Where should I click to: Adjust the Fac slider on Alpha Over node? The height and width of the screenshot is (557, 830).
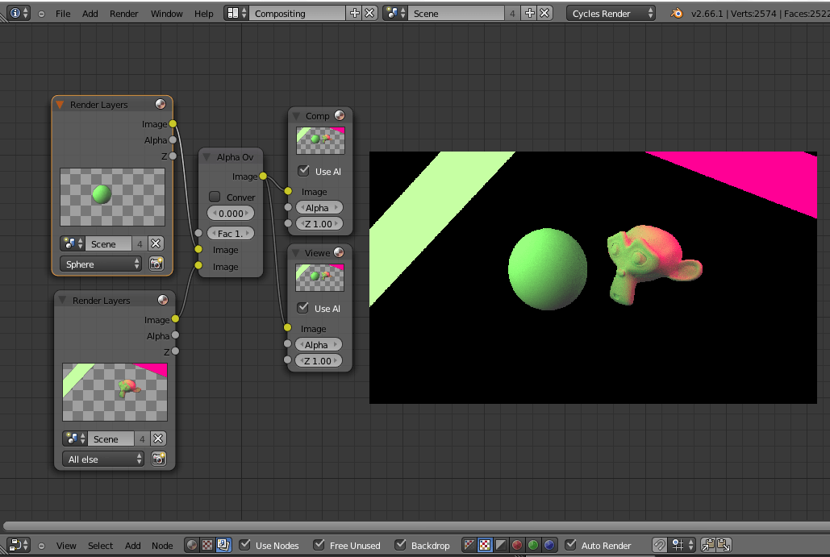[231, 233]
